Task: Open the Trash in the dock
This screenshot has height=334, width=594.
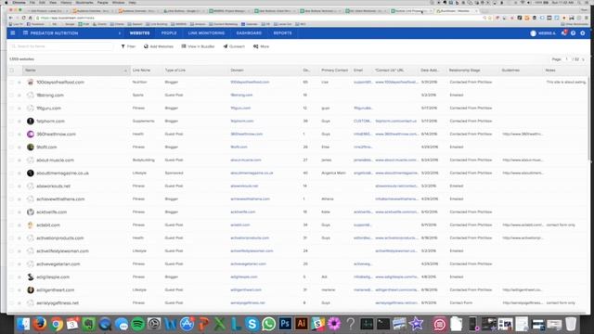Action: (x=571, y=324)
